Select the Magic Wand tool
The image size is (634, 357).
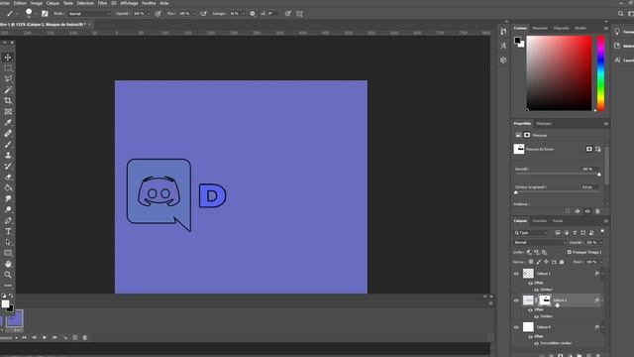pyautogui.click(x=8, y=90)
